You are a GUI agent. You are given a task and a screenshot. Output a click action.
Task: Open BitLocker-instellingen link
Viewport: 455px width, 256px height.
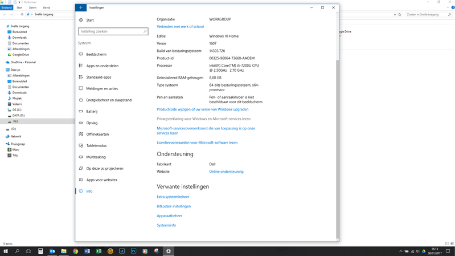click(x=174, y=206)
